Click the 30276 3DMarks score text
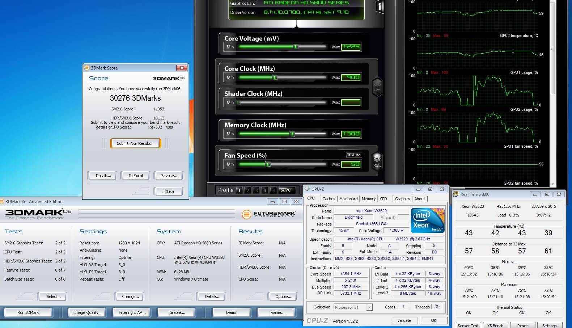Image resolution: width=572 pixels, height=328 pixels. click(x=135, y=98)
